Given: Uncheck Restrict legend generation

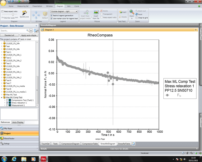Looking at the screenshot, I should [51, 15].
